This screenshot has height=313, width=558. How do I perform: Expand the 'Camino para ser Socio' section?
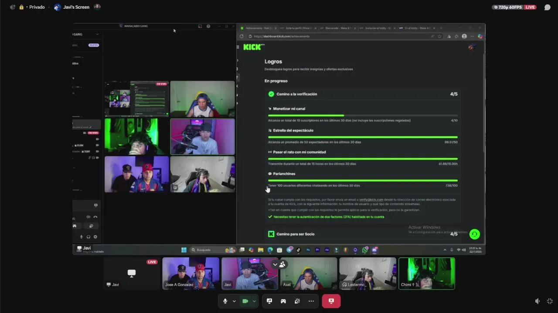tap(363, 234)
